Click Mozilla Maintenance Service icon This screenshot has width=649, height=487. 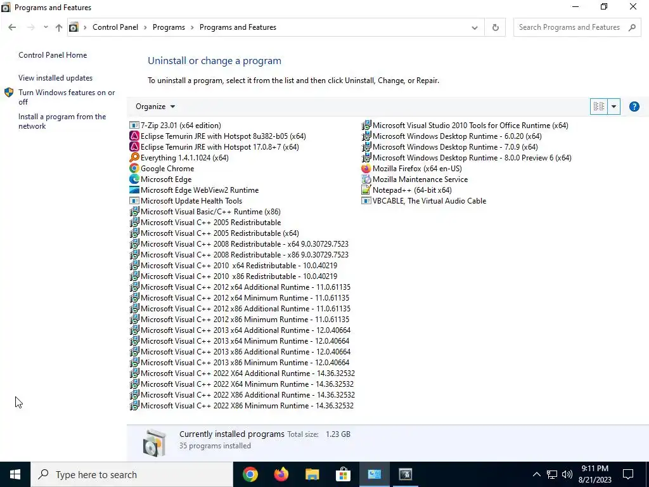click(366, 179)
